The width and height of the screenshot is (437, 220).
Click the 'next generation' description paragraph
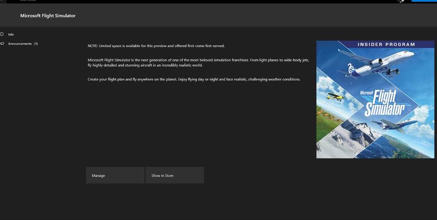pyautogui.click(x=198, y=63)
